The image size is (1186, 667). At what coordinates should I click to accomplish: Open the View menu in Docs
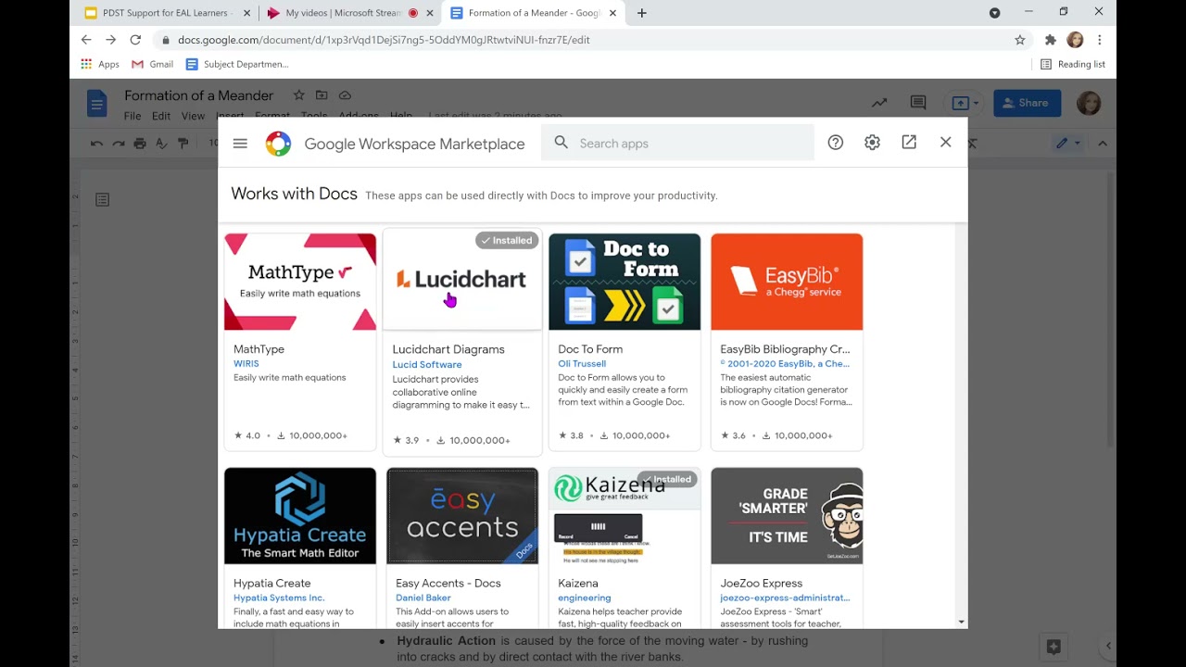(193, 116)
